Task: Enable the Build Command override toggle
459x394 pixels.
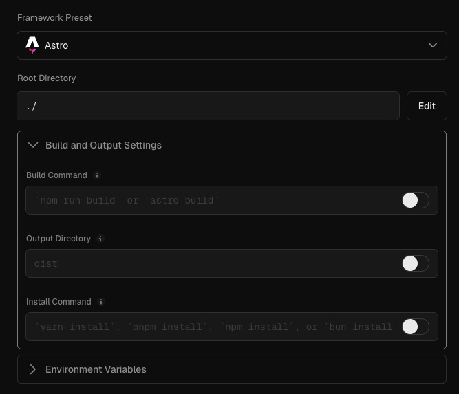Action: point(416,200)
